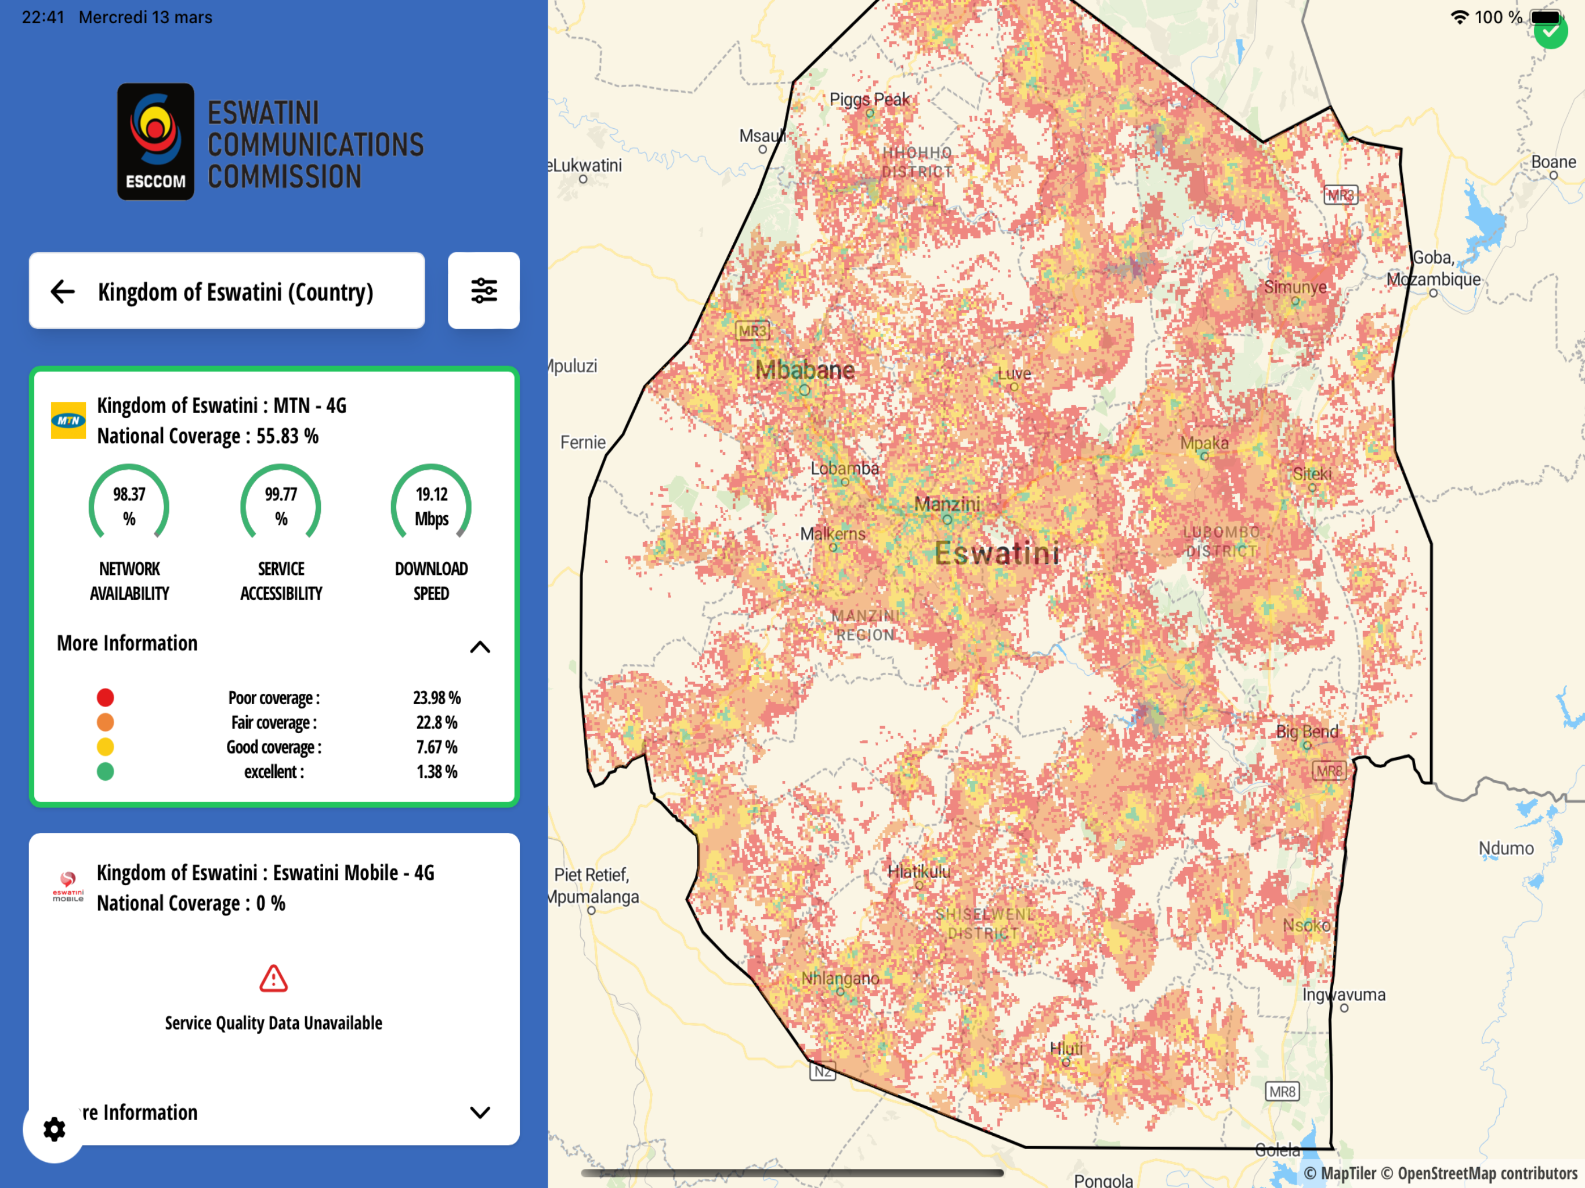Tap the MTN - 4G card title
1585x1188 pixels.
point(222,405)
